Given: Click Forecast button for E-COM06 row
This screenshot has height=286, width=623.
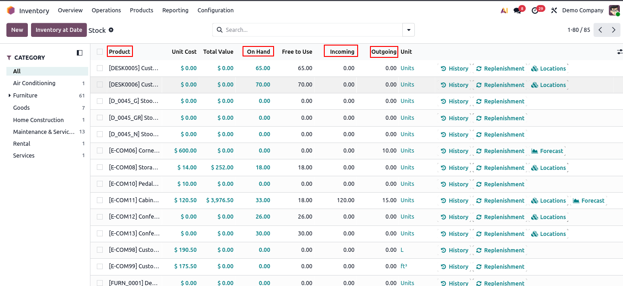Looking at the screenshot, I should (547, 151).
